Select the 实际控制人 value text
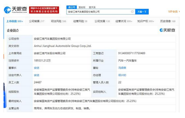 146,92
